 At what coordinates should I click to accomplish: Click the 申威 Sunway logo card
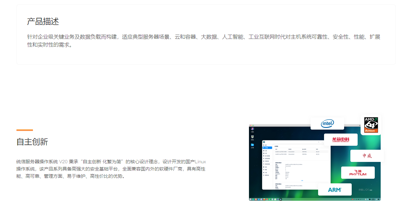(x=367, y=156)
